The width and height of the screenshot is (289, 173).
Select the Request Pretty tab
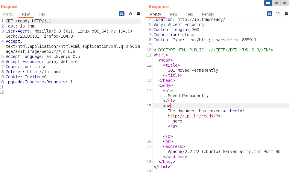(8, 14)
